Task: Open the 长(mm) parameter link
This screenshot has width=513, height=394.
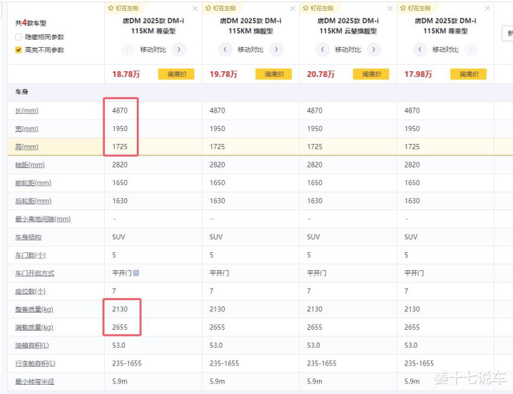Action: pos(27,110)
